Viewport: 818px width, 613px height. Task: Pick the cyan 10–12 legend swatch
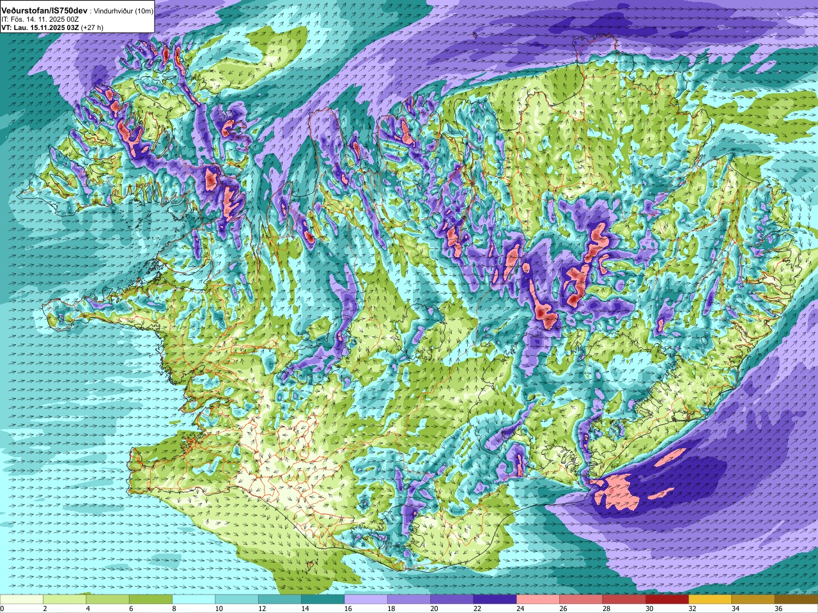236,600
